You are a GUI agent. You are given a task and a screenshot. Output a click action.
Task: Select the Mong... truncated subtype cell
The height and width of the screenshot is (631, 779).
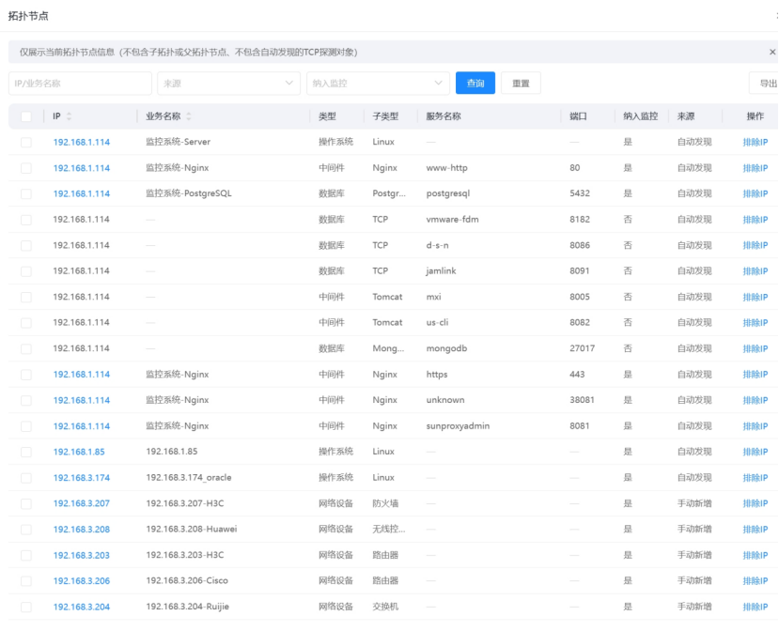pyautogui.click(x=388, y=348)
